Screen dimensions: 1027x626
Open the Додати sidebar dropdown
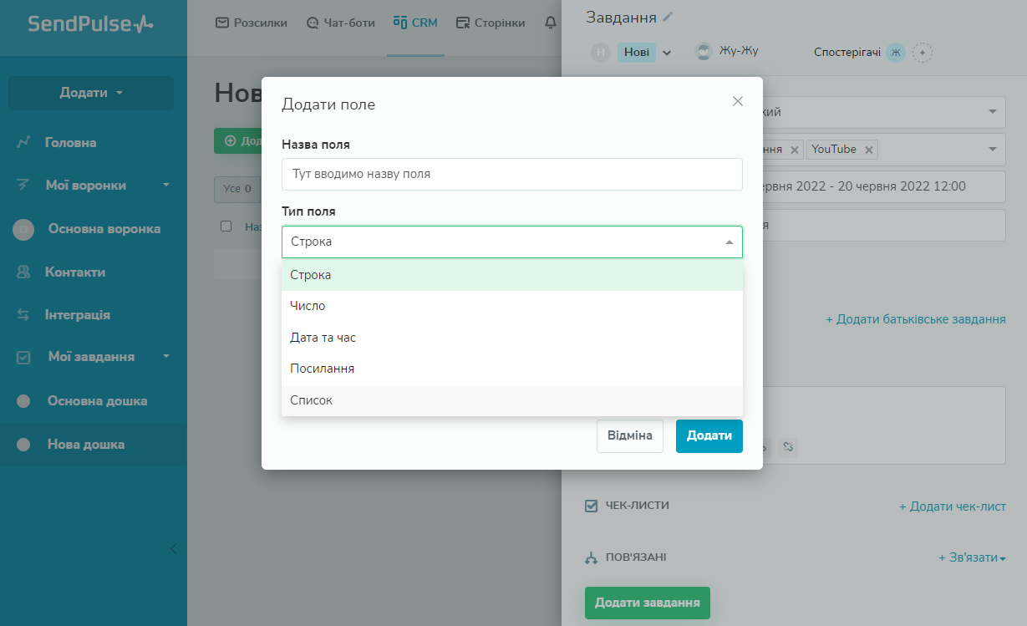tap(91, 93)
